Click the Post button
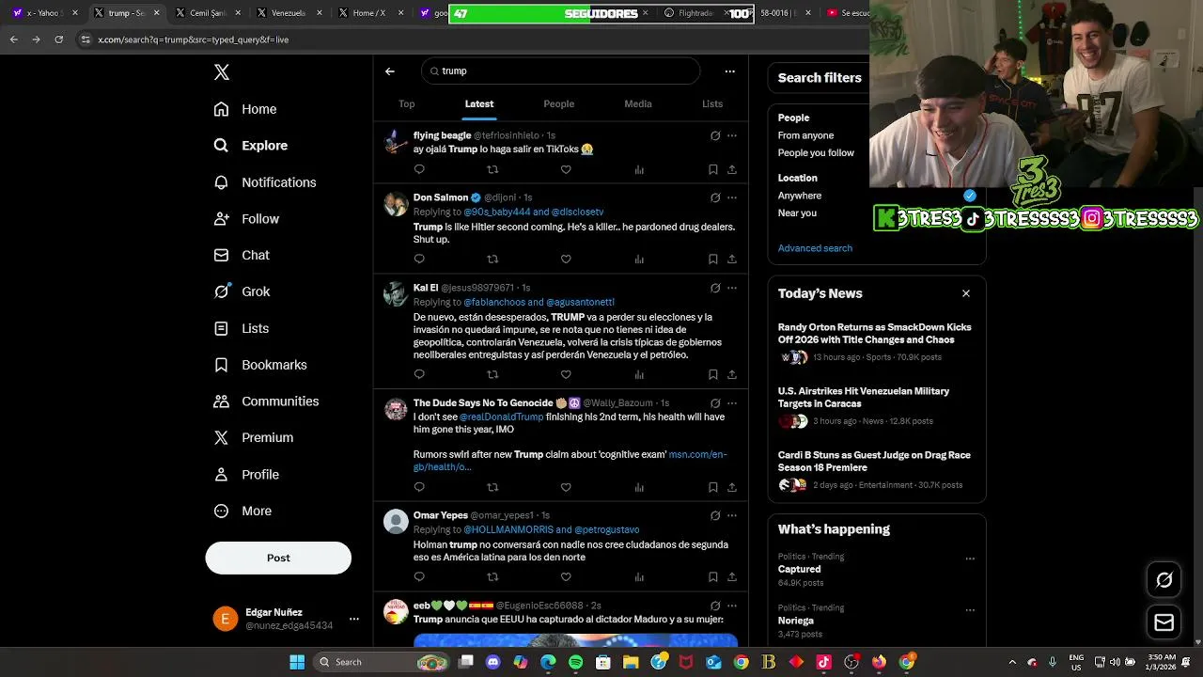This screenshot has width=1203, height=677. coord(278,558)
